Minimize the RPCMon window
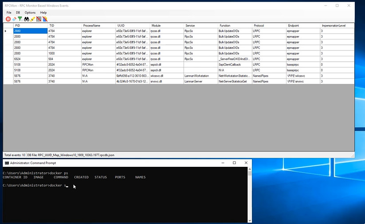Screen dimensions: 365x224 click(326, 6)
